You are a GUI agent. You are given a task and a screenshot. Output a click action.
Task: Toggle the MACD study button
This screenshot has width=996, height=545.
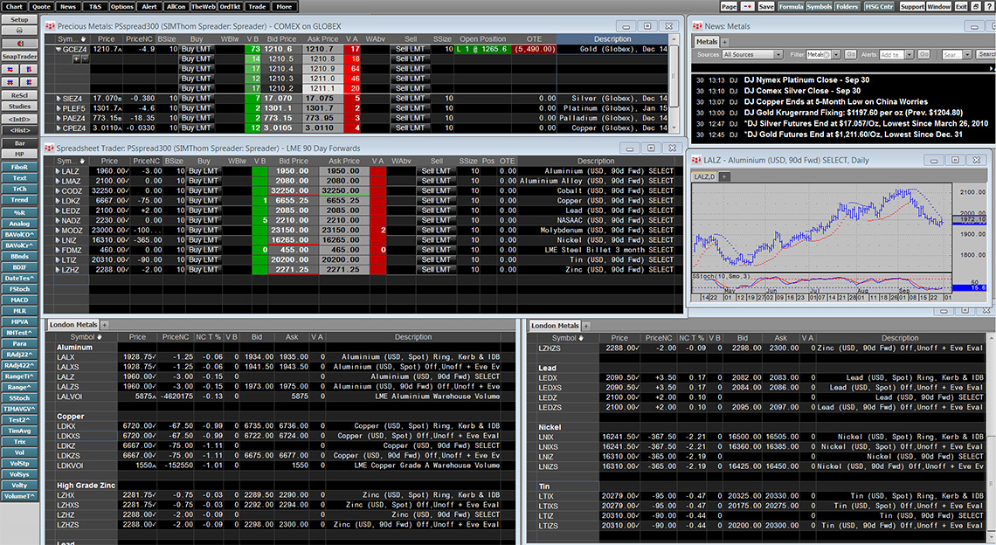coord(19,300)
